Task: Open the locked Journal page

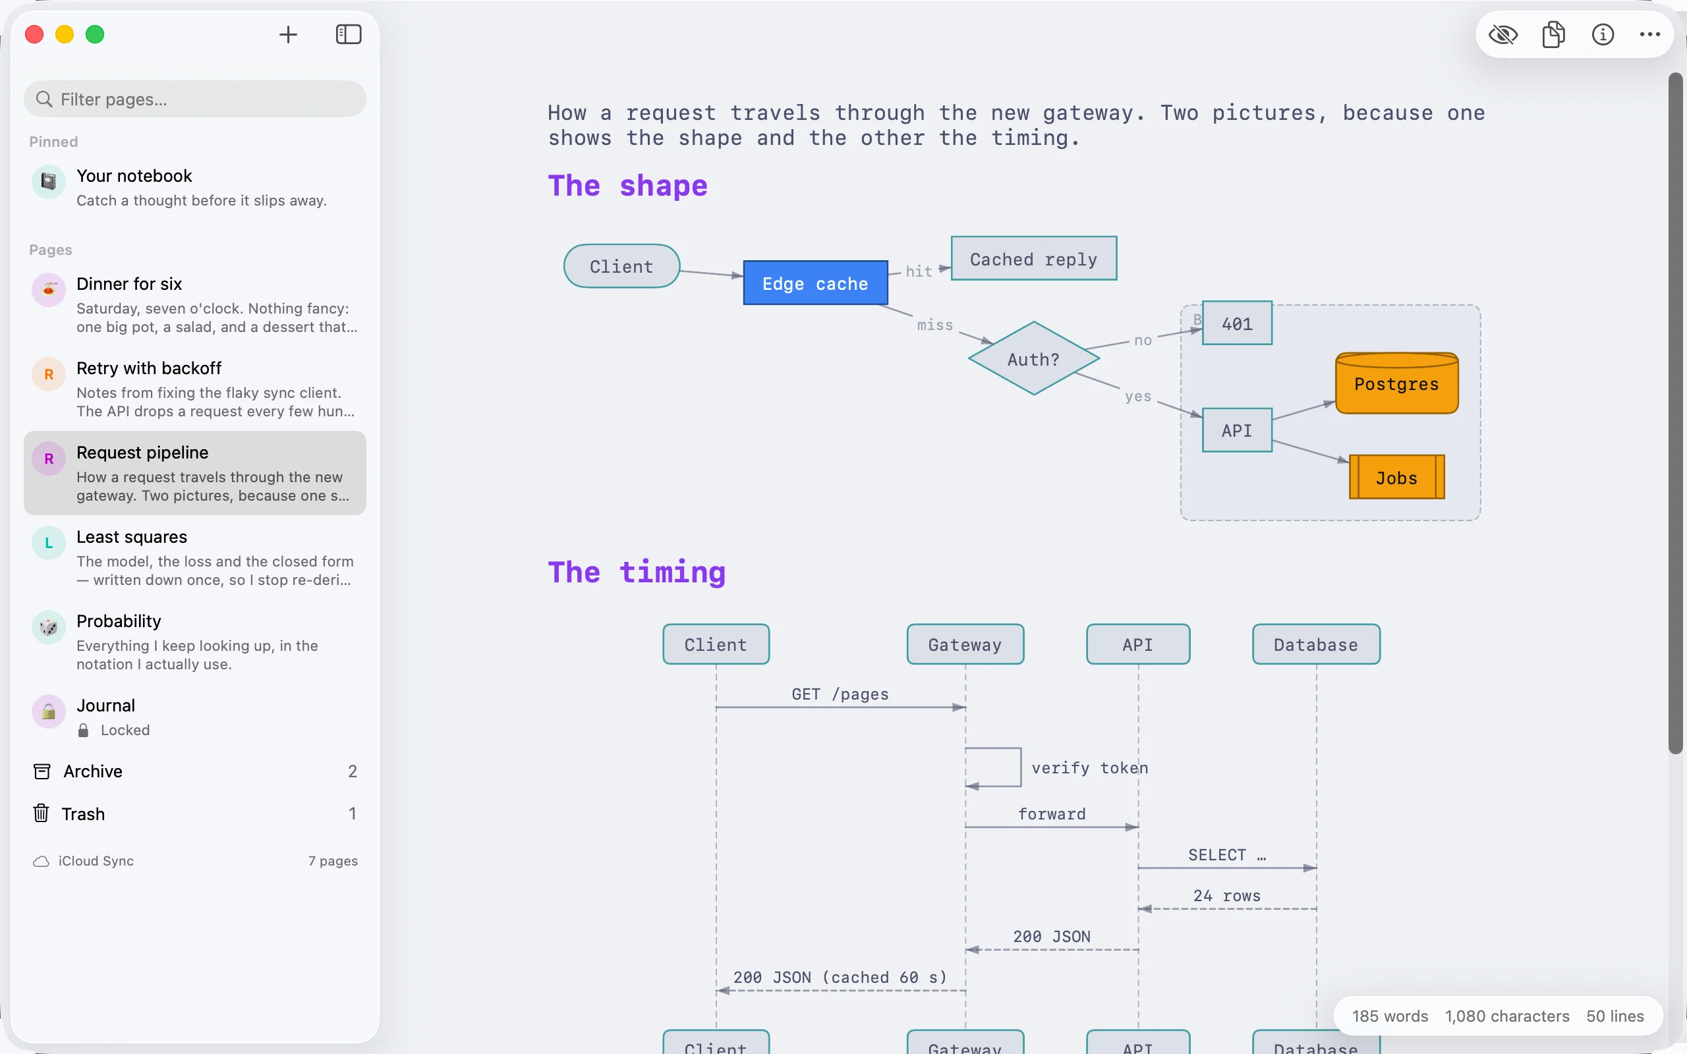Action: pyautogui.click(x=194, y=717)
